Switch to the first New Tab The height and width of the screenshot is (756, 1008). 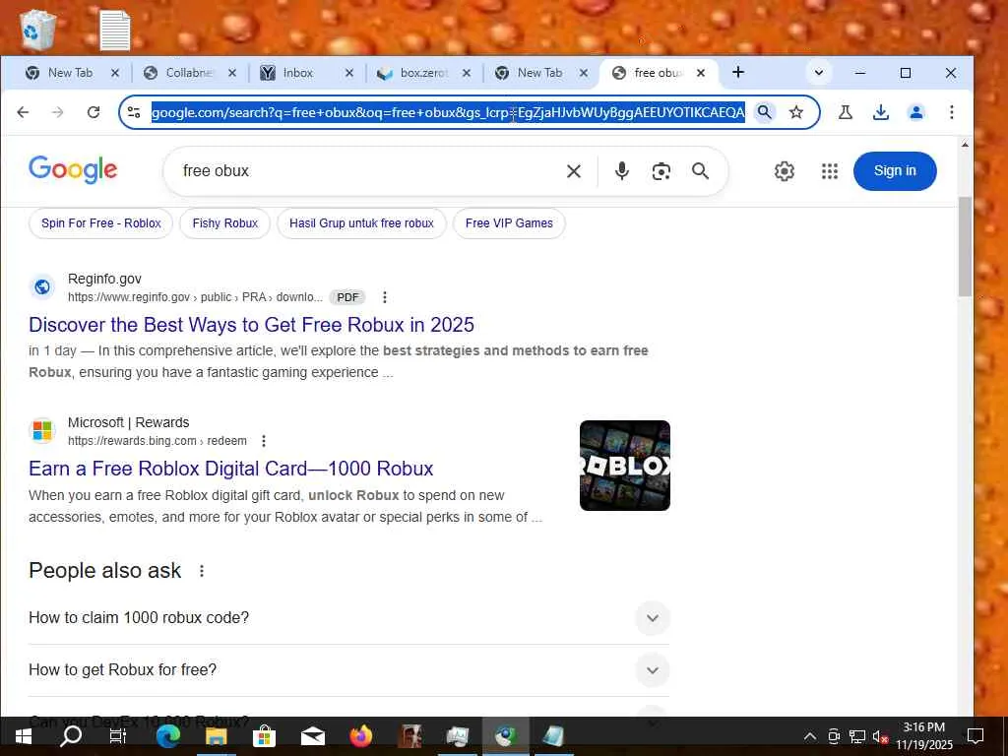point(70,73)
